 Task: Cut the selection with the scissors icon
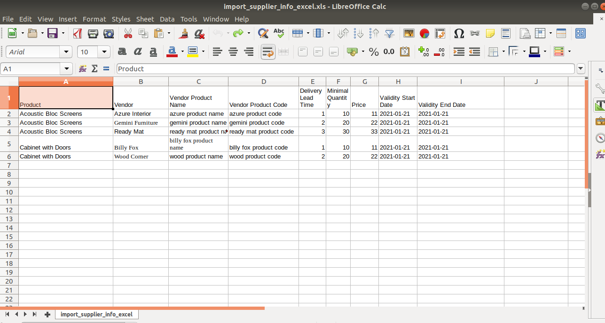(x=128, y=33)
